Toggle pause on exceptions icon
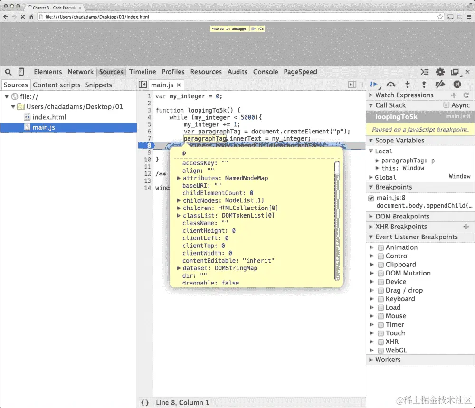Viewport: 475px width, 408px height. click(x=457, y=85)
